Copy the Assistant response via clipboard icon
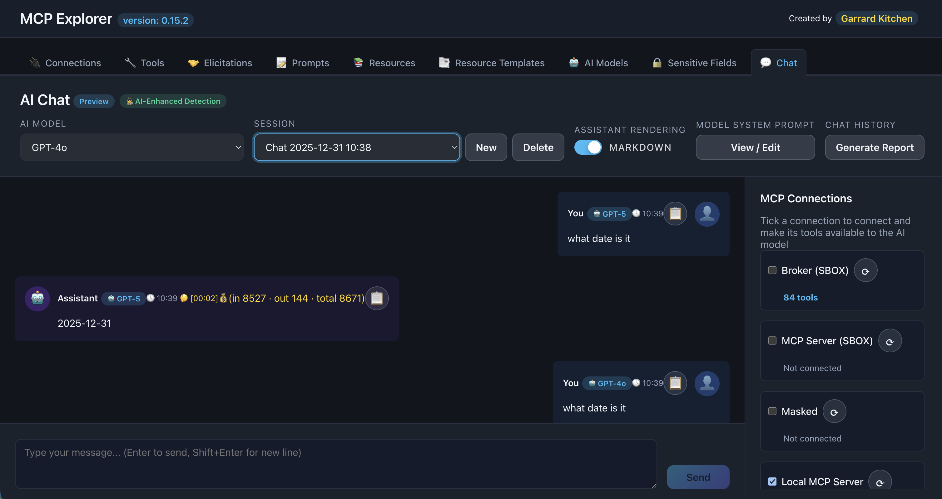Viewport: 942px width, 499px height. pyautogui.click(x=377, y=298)
